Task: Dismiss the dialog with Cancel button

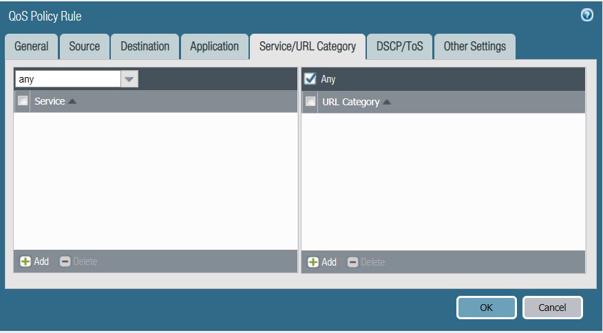Action: 552,308
